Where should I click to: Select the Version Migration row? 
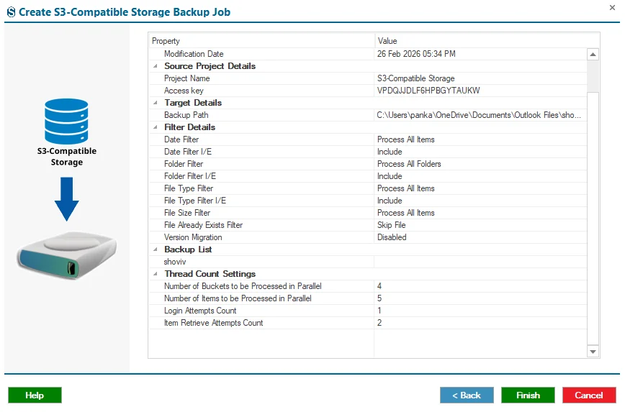[368, 237]
